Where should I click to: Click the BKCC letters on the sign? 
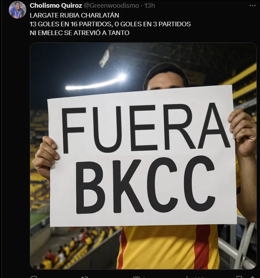point(145,185)
